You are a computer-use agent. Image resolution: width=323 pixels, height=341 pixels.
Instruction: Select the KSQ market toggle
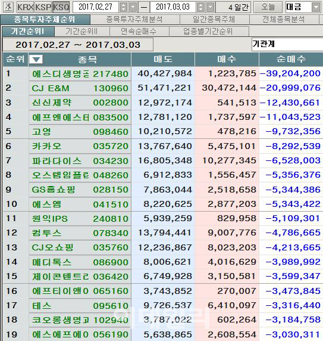tap(61, 7)
